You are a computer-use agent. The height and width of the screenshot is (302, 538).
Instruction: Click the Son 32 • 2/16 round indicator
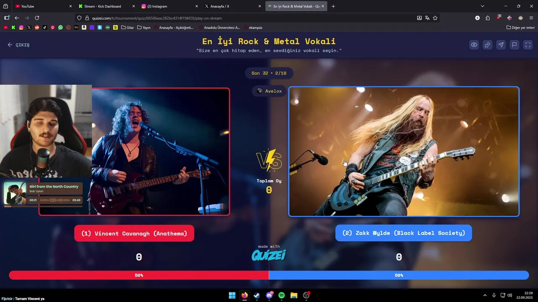point(269,73)
